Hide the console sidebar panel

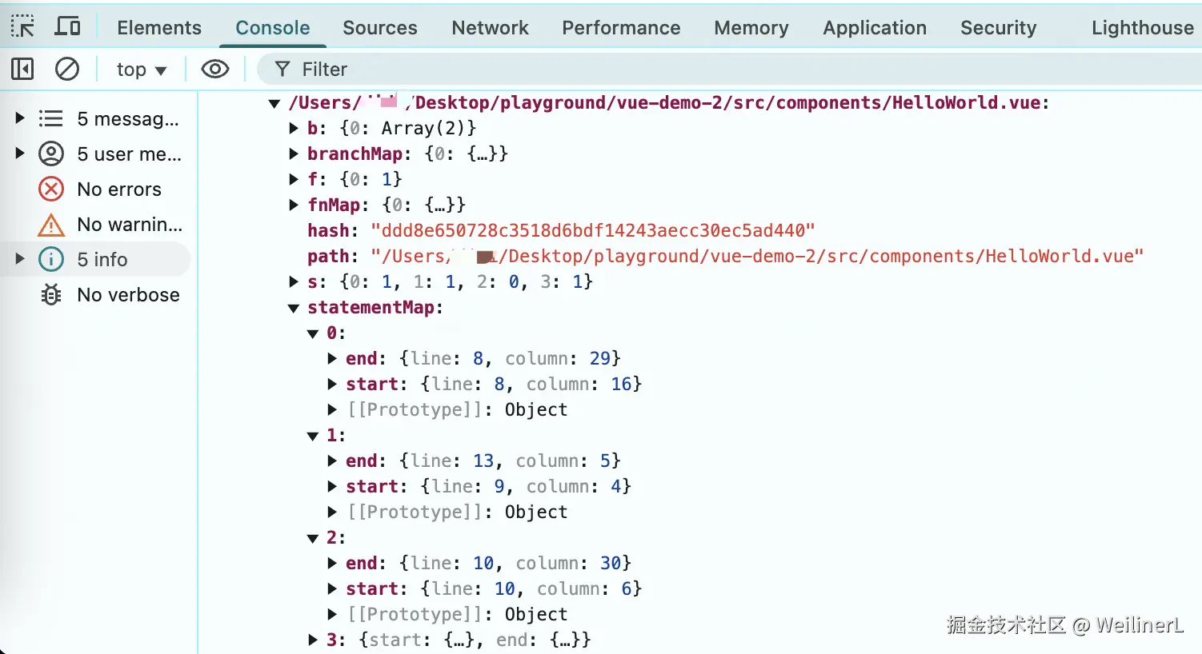pos(22,70)
